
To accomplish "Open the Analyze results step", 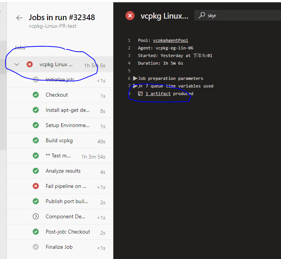I will click(x=60, y=171).
